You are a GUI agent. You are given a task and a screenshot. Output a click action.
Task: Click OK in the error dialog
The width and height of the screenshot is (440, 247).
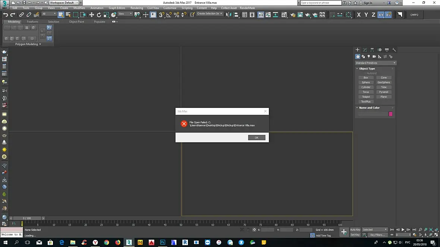[x=257, y=138]
